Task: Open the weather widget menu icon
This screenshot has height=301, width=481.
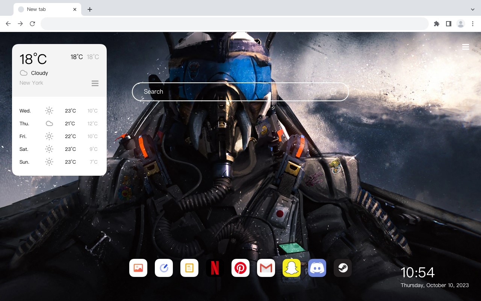Action: pyautogui.click(x=95, y=83)
